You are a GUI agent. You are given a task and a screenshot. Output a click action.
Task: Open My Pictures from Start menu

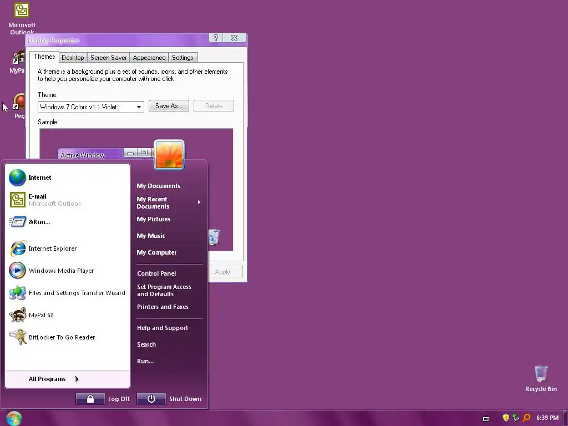pyautogui.click(x=154, y=219)
